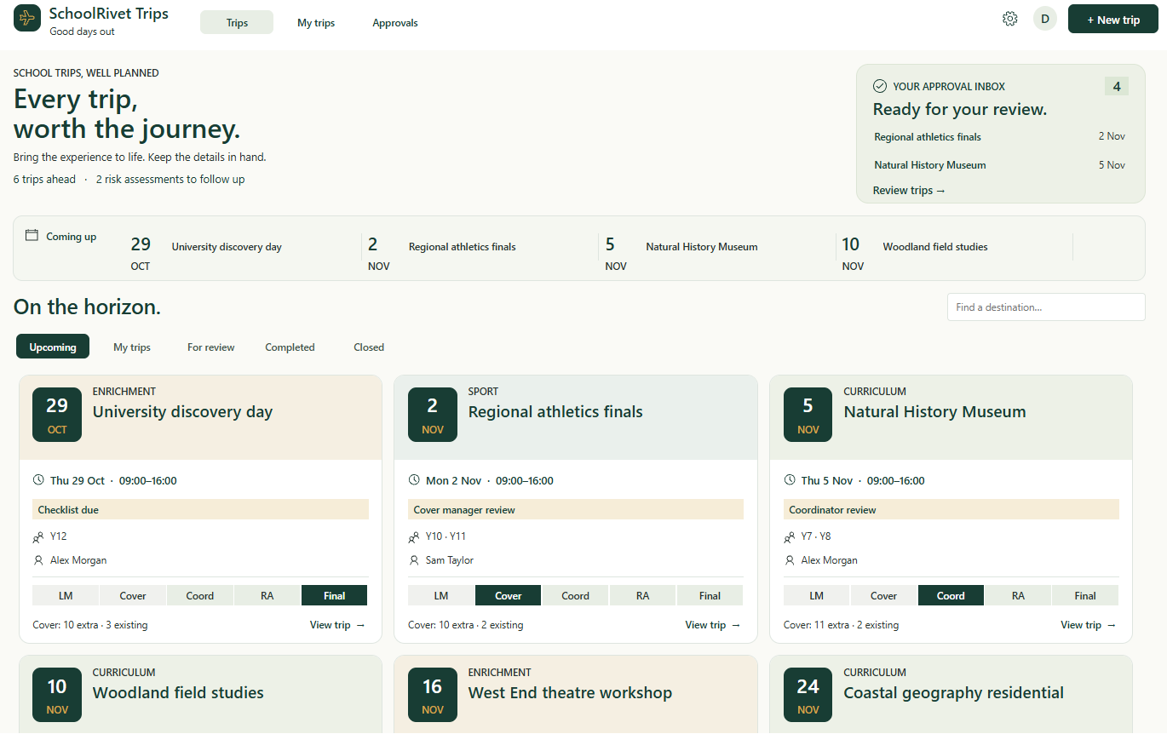
Task: Click the Checklist due status banner
Action: click(201, 509)
